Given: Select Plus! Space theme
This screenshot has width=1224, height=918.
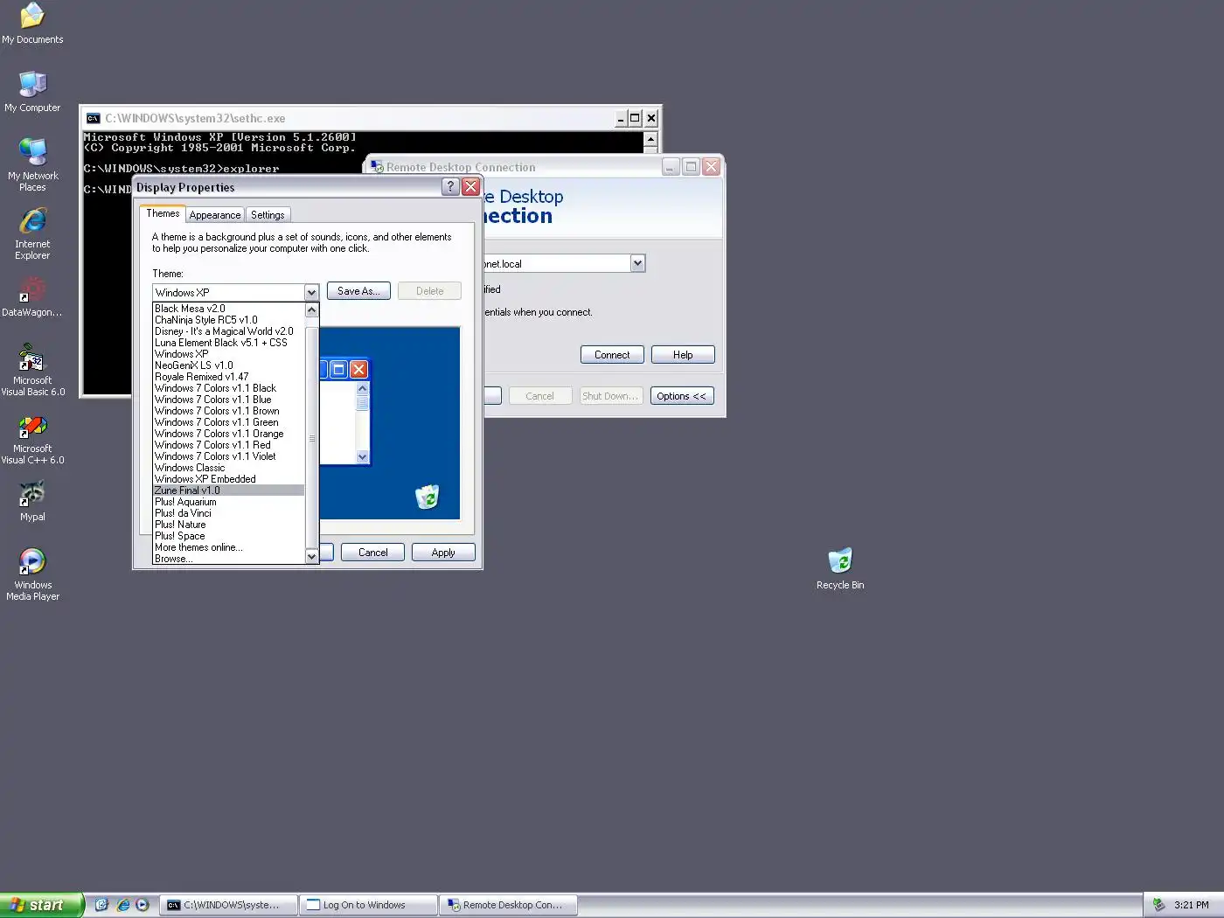Looking at the screenshot, I should [228, 536].
